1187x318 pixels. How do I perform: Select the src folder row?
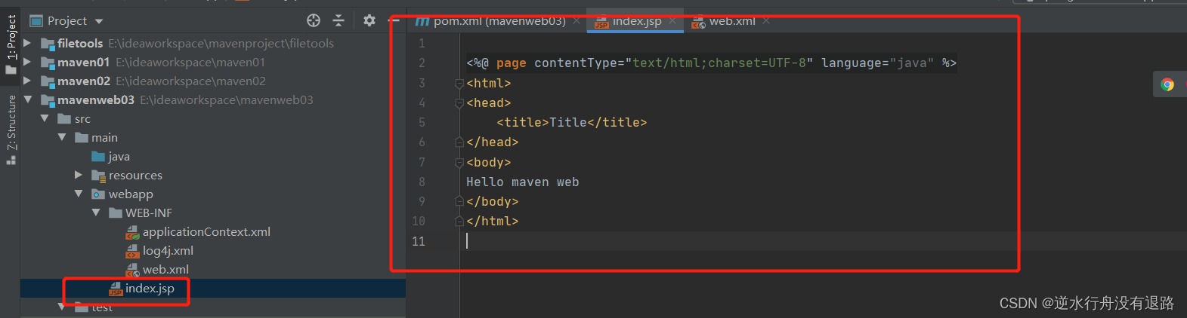click(x=74, y=118)
